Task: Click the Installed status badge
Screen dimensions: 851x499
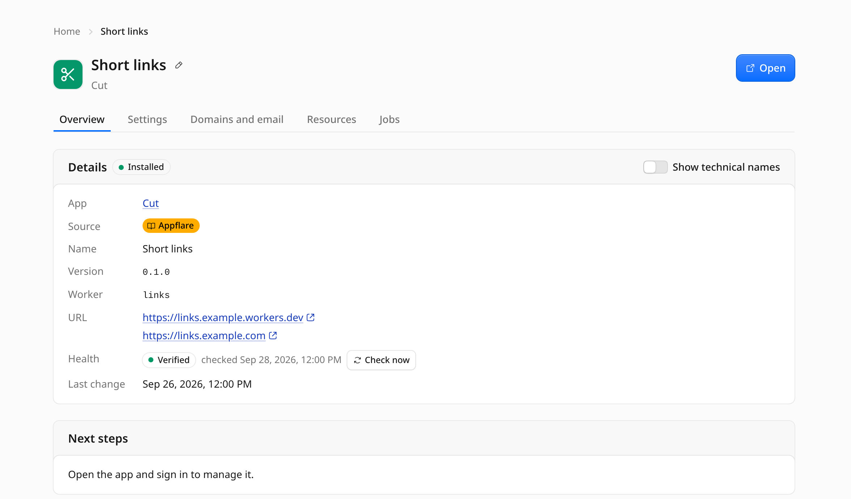Action: [x=141, y=167]
